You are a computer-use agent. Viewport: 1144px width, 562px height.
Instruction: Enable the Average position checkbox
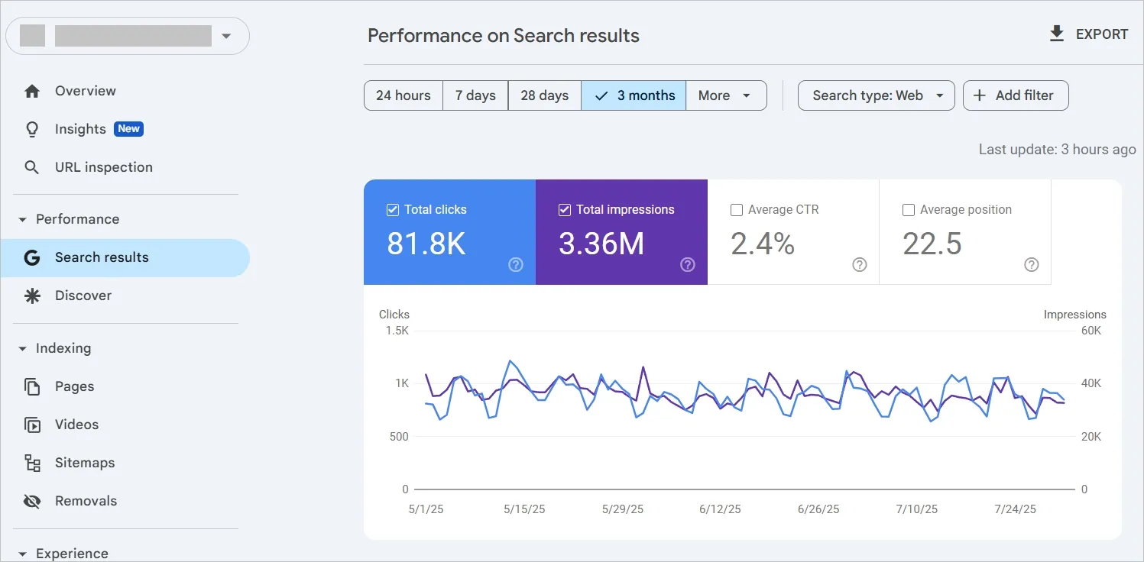[909, 210]
